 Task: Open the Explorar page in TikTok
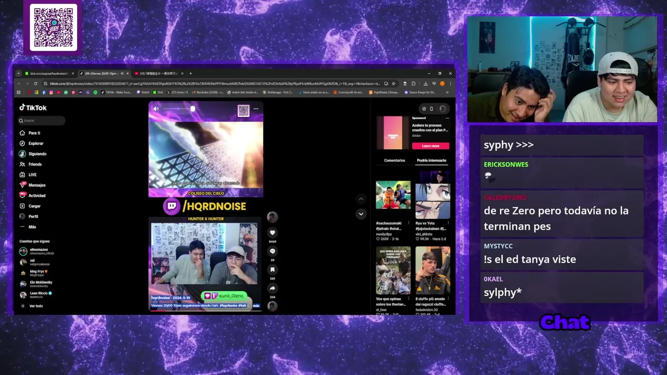[31, 143]
